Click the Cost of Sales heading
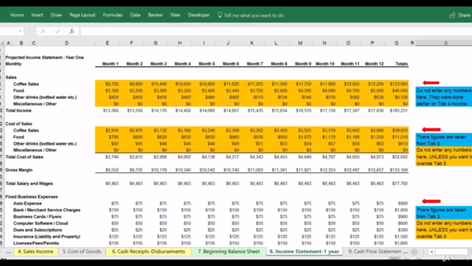Screen dimensions: 472x266 coord(18,123)
